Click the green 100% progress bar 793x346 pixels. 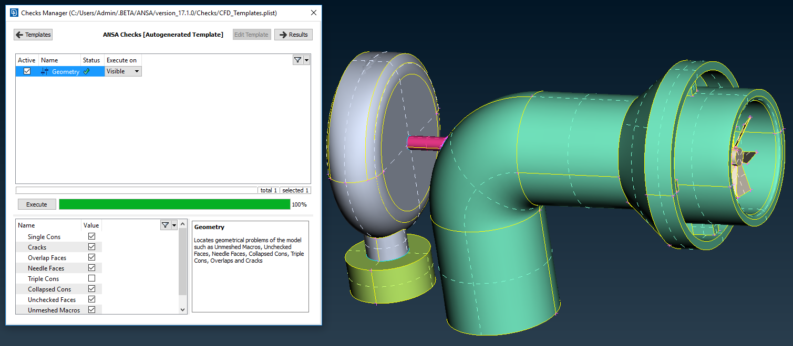[x=173, y=204]
